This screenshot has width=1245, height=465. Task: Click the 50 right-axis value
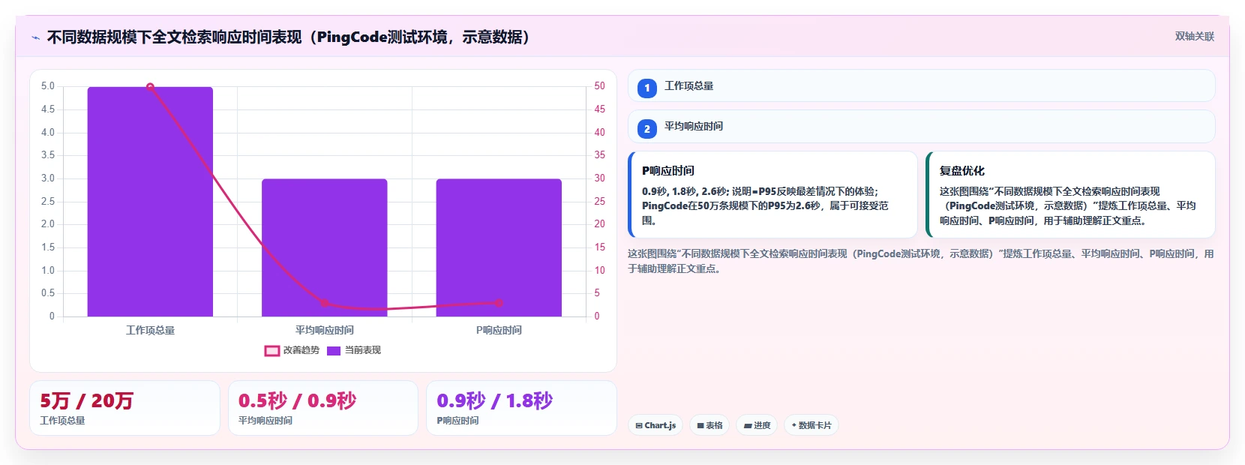tap(600, 86)
